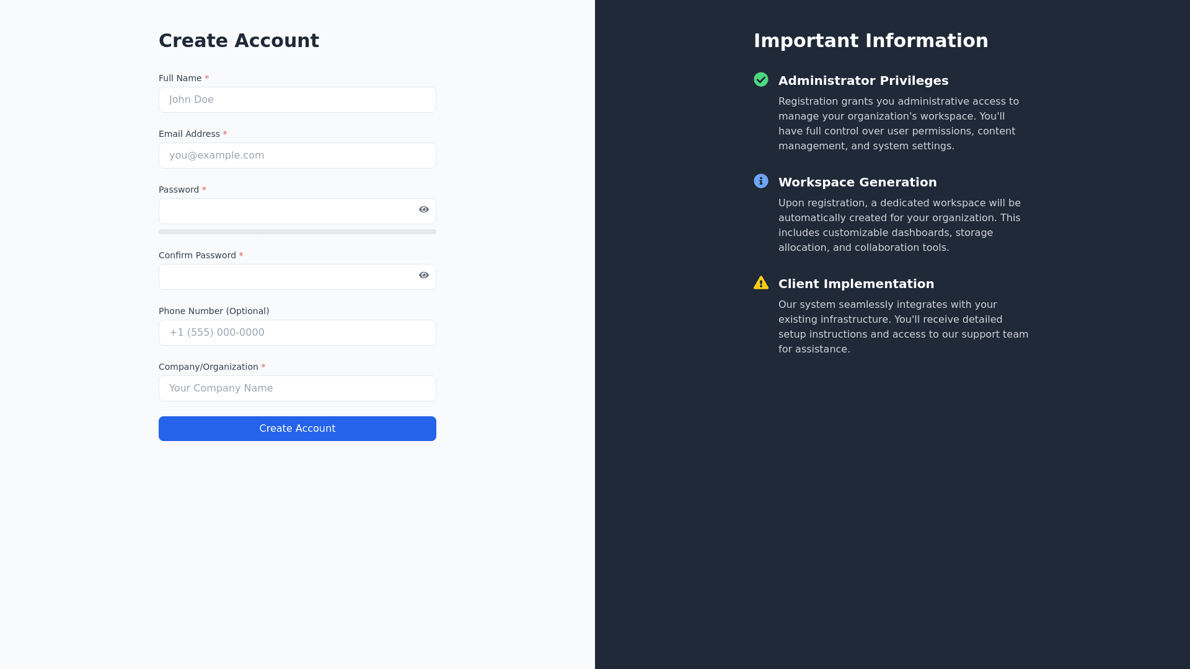Click the Company/Organization input field
Image resolution: width=1190 pixels, height=669 pixels.
pos(297,388)
